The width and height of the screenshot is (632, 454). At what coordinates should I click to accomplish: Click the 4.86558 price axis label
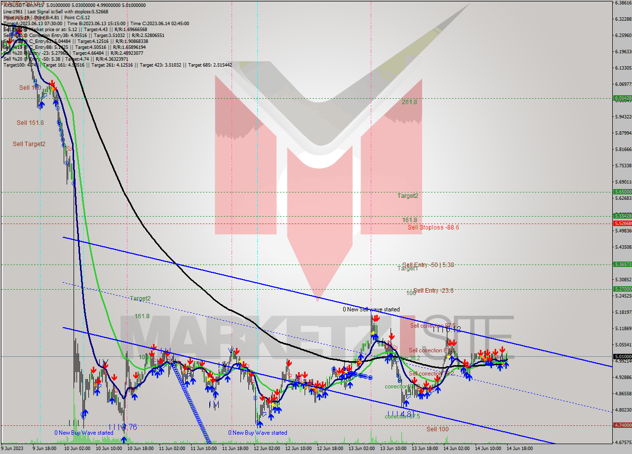[x=623, y=393]
